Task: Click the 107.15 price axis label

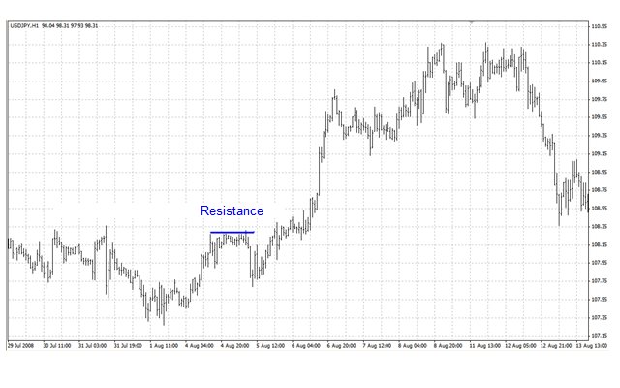Action: point(600,335)
